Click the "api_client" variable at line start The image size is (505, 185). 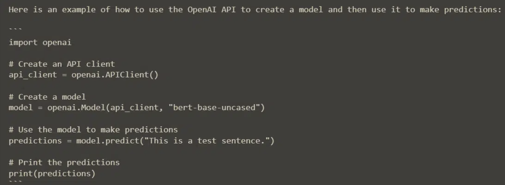tap(33, 75)
